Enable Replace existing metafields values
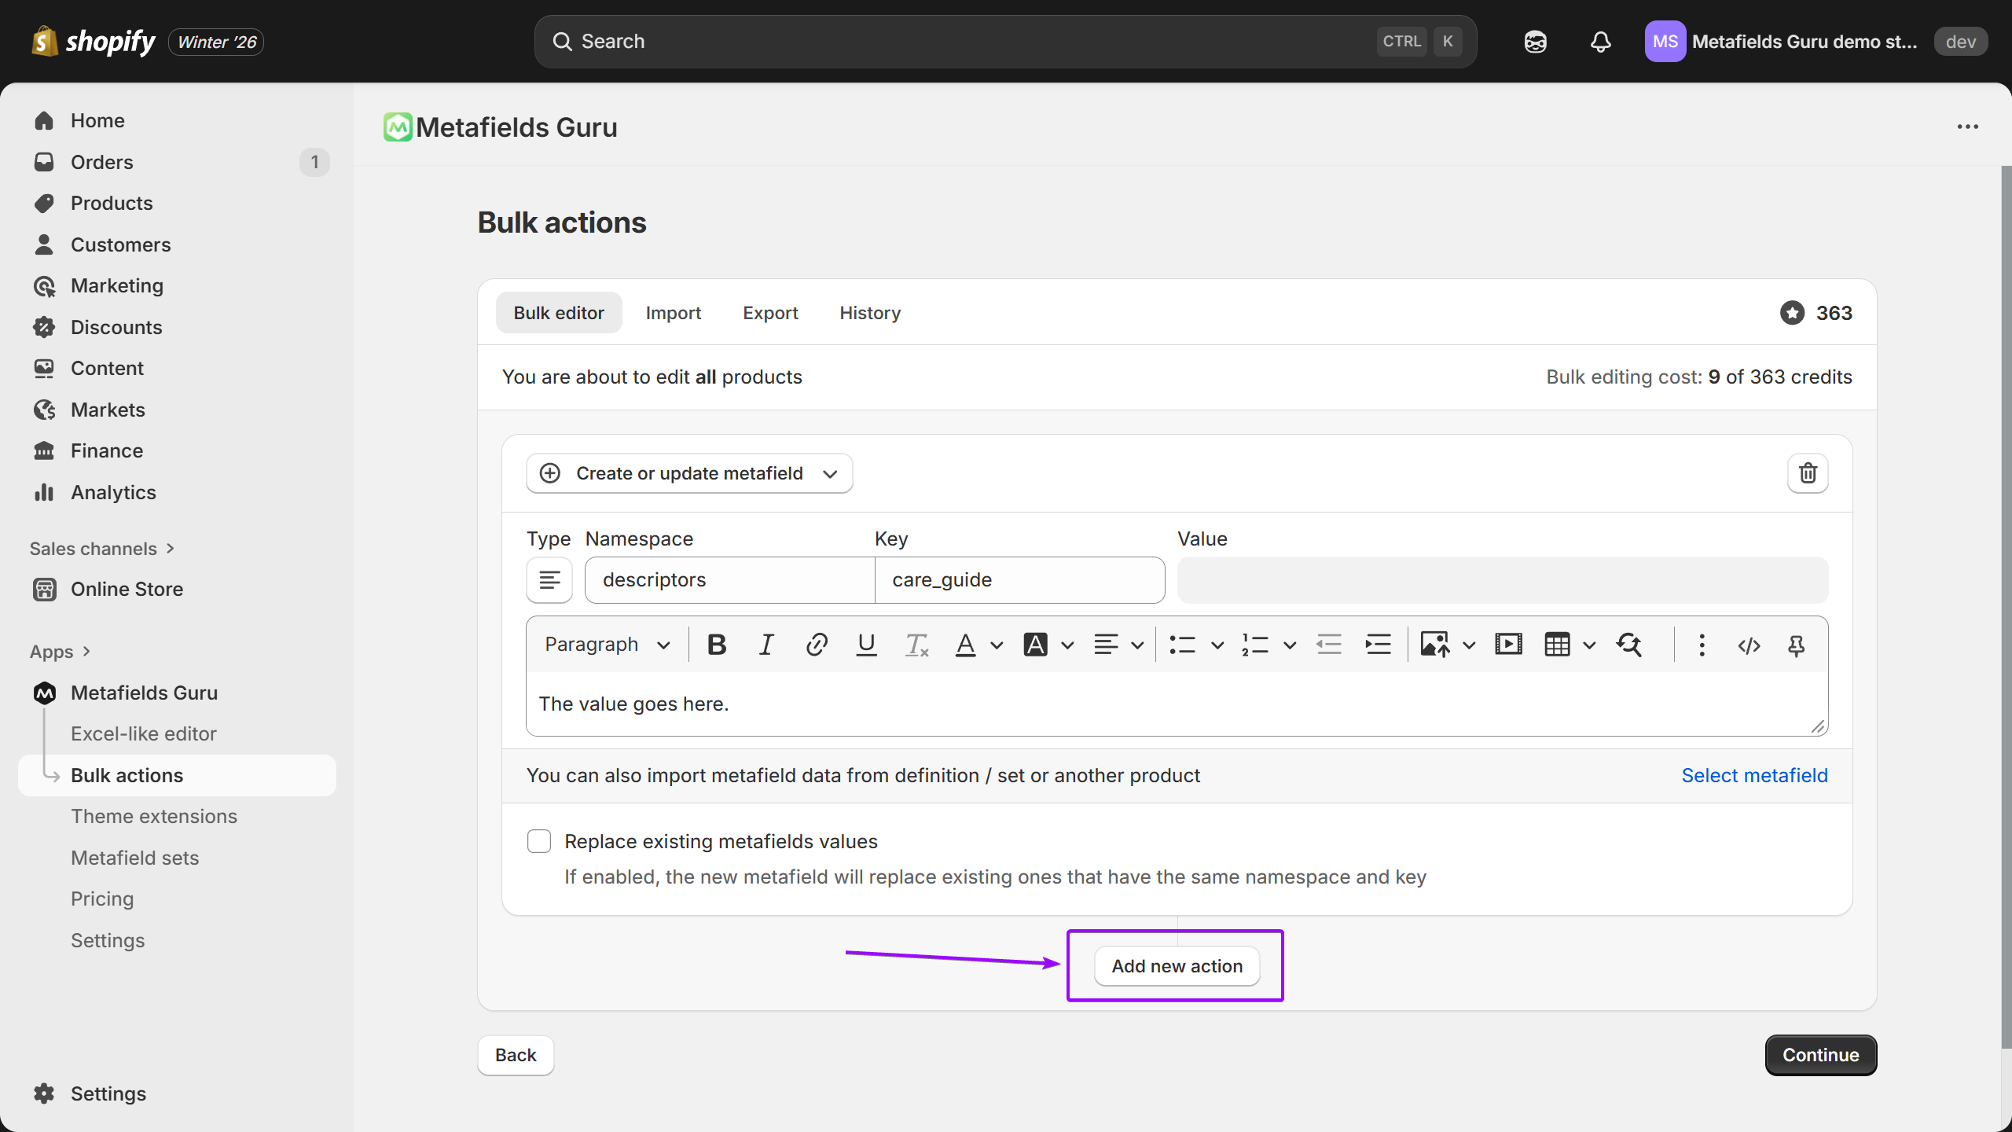 click(539, 840)
